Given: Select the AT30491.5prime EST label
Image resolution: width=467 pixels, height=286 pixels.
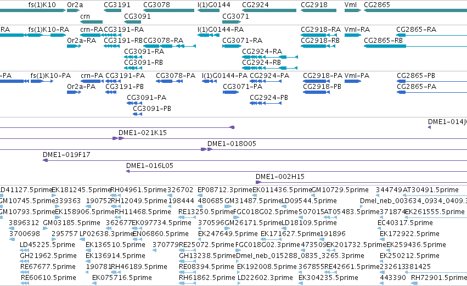Looking at the screenshot, I should click(x=431, y=190).
